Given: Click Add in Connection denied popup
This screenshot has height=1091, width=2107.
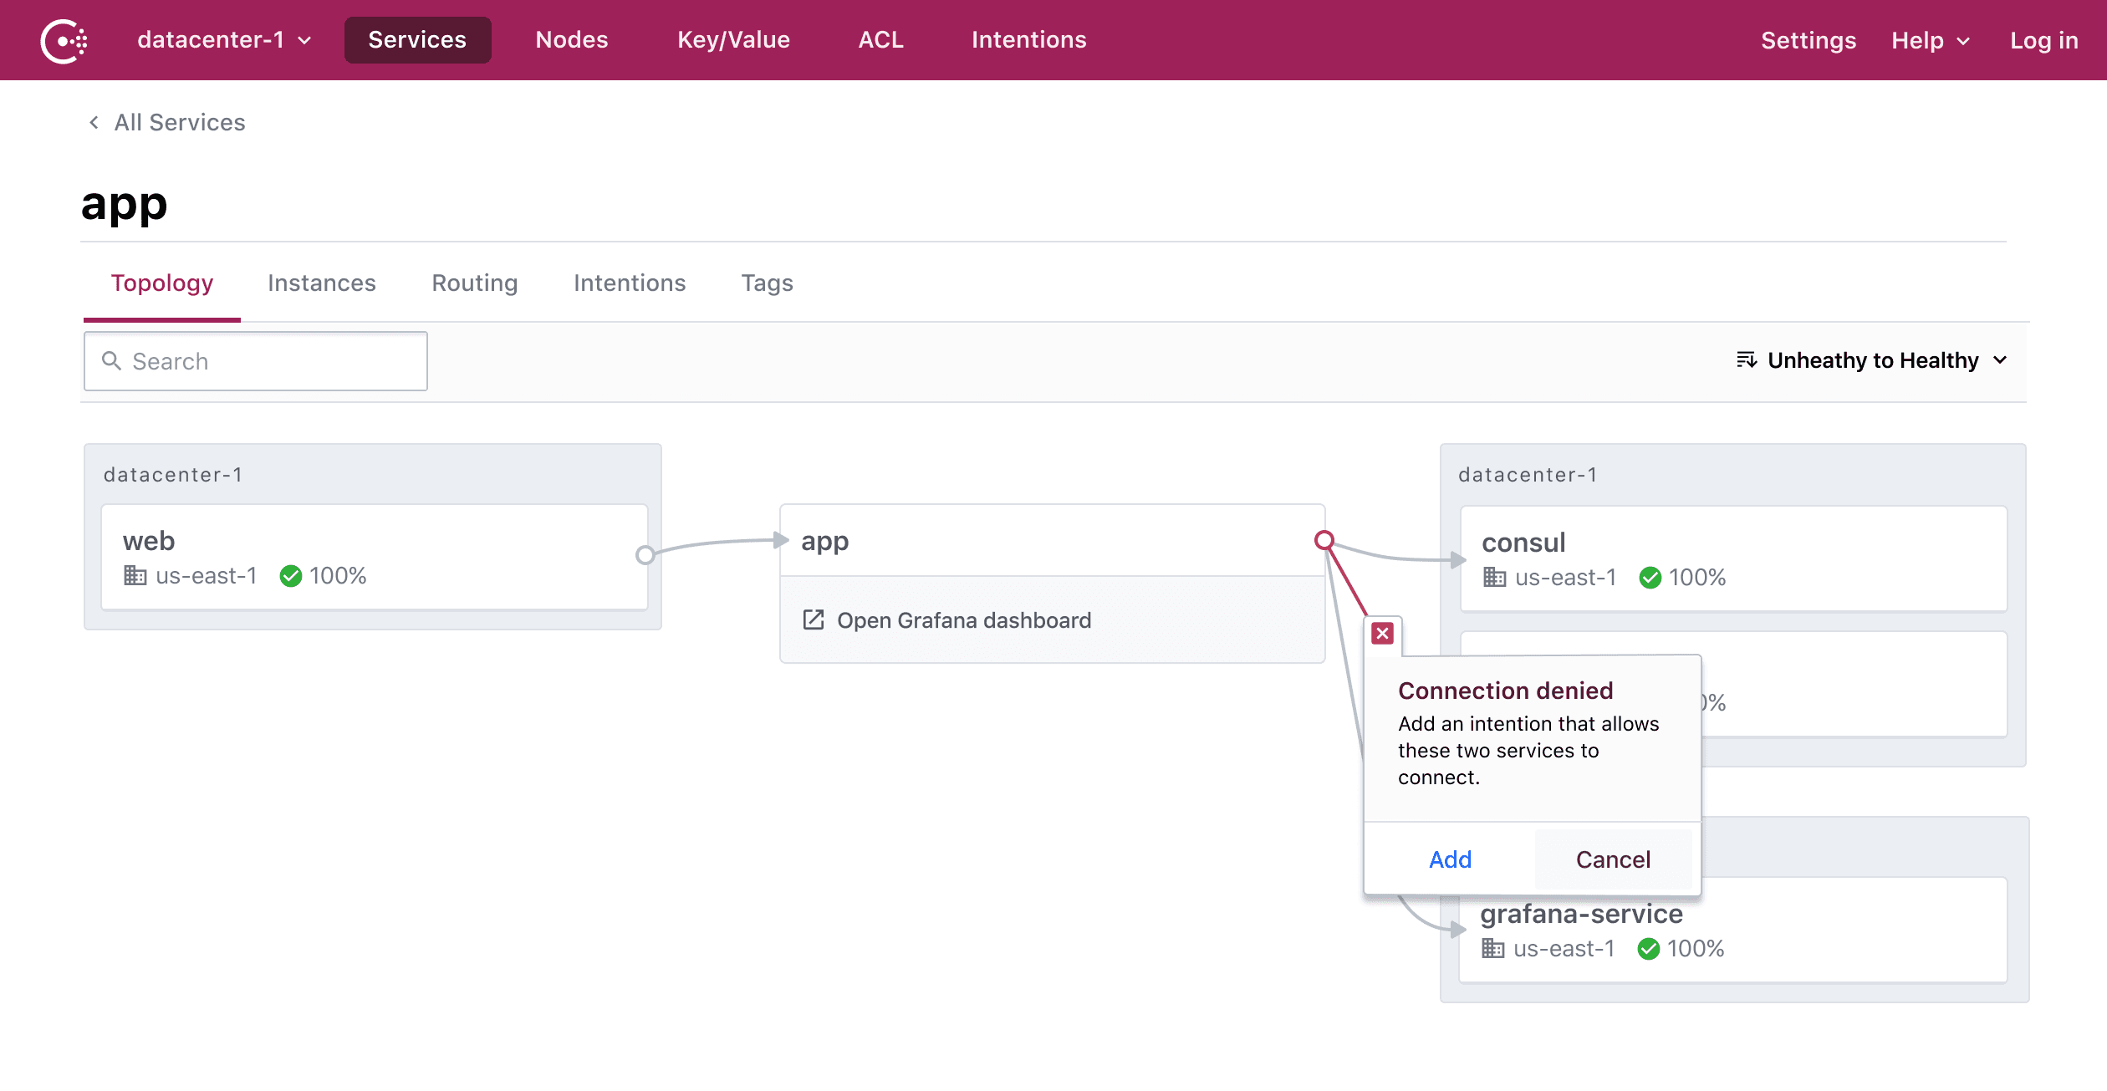Looking at the screenshot, I should coord(1450,859).
